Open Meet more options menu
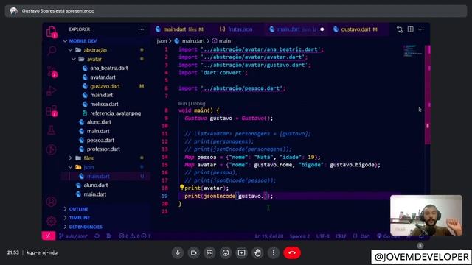 tap(274, 253)
